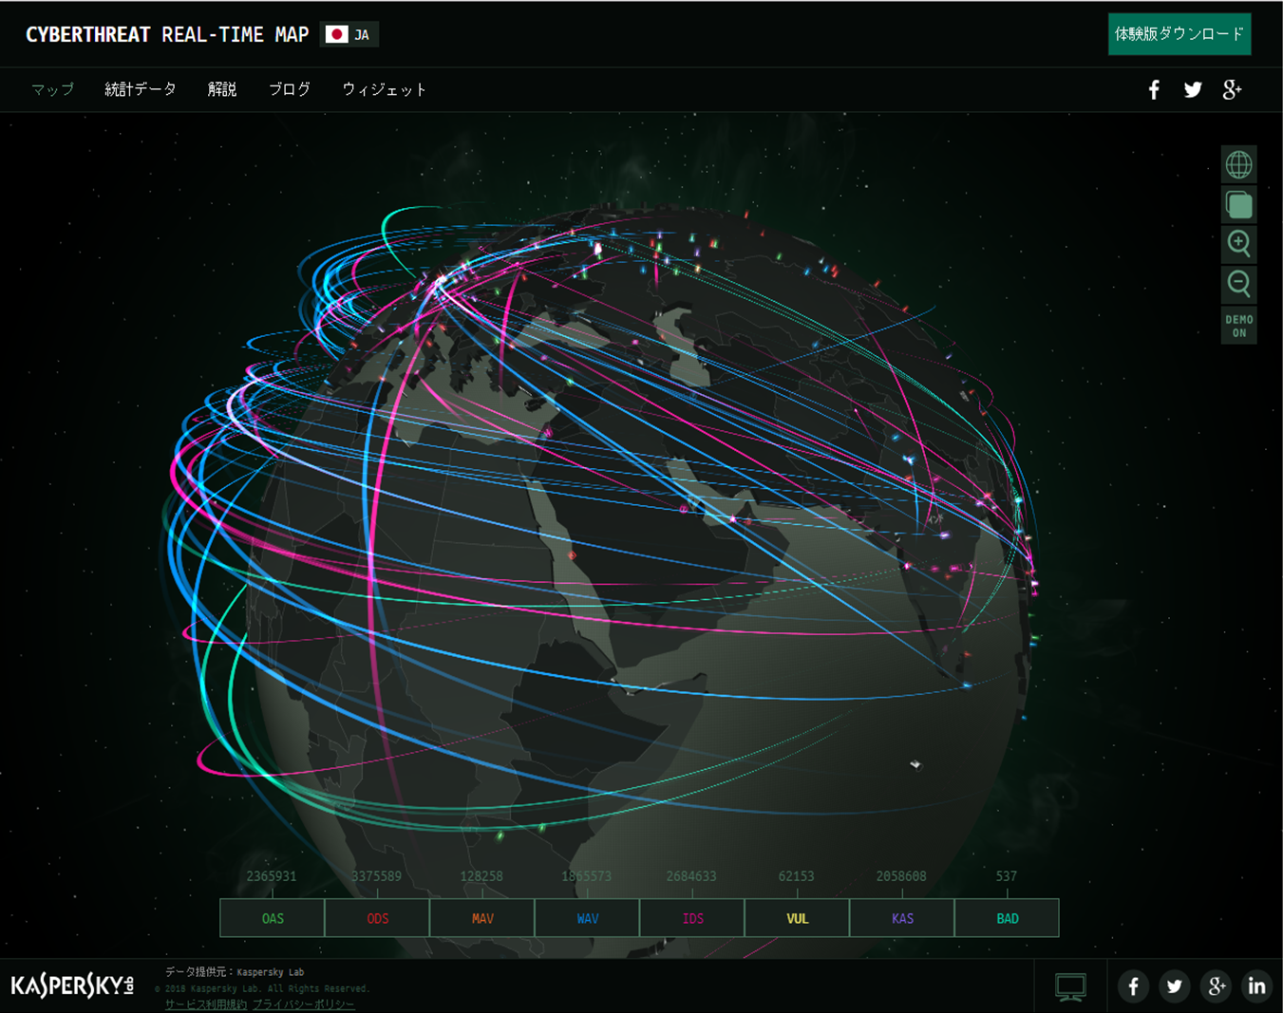Toggle the DEMO ON mode
This screenshot has width=1283, height=1013.
click(x=1238, y=326)
